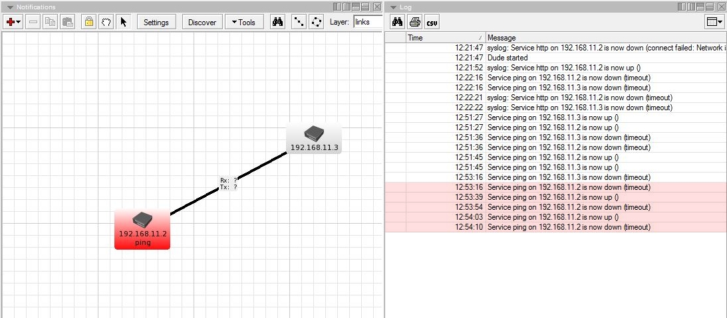Select highlighted 12:53:16 ping 192.168.11.2 row
Screen dimensions: 727x318
click(556, 187)
